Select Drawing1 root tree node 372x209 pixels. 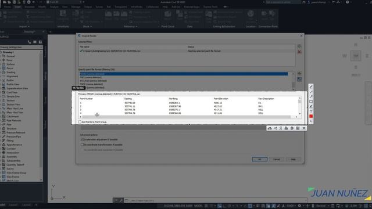(x=8, y=52)
